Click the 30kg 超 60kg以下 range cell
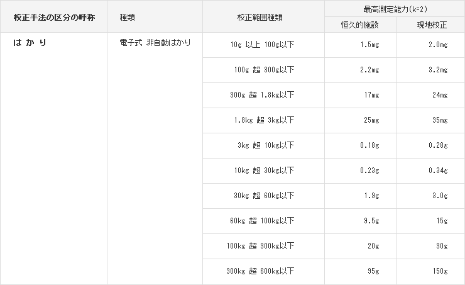 (x=264, y=196)
